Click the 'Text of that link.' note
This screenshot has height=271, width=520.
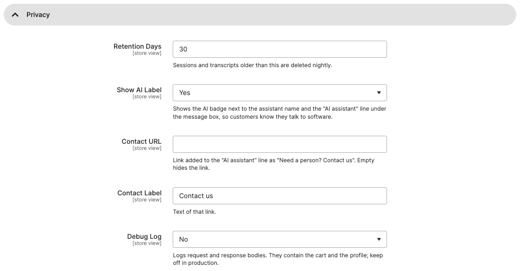click(x=194, y=212)
